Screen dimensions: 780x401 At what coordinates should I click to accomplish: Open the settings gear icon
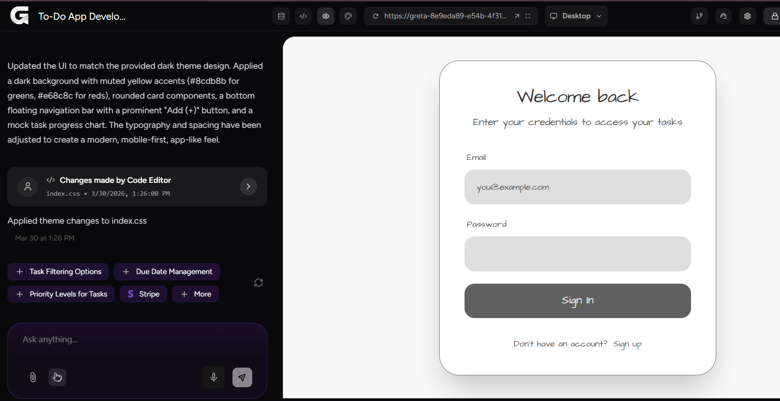[x=747, y=16]
